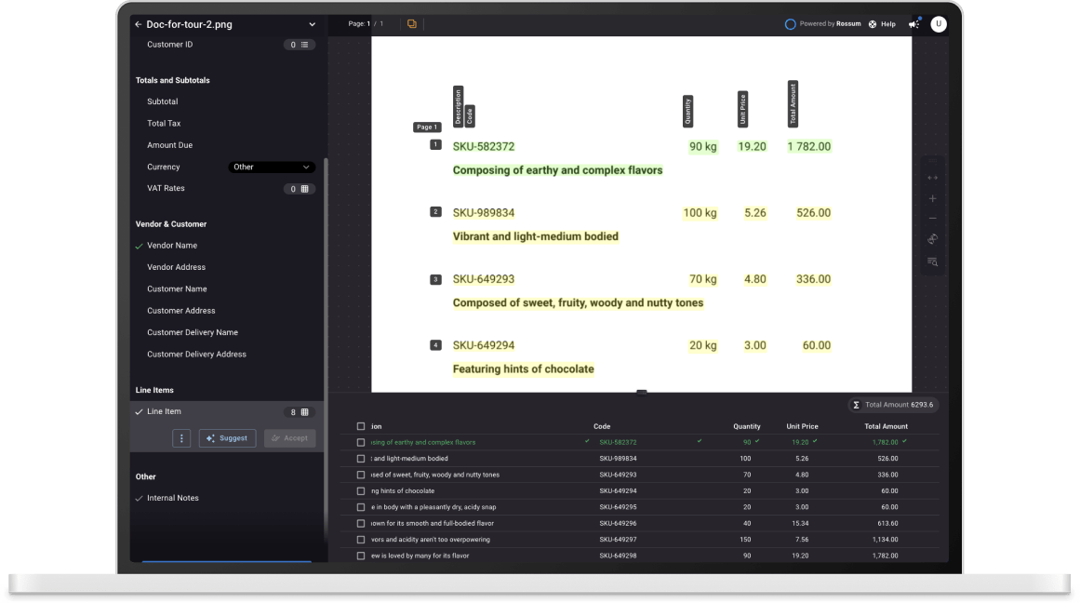Click the Suggest button
The height and width of the screenshot is (603, 1080).
(x=227, y=438)
